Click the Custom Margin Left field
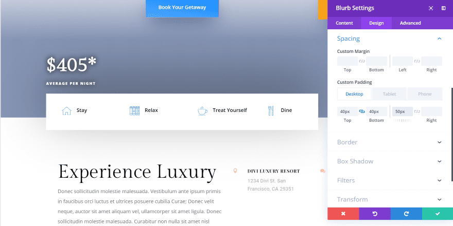453x226 pixels. pyautogui.click(x=403, y=61)
